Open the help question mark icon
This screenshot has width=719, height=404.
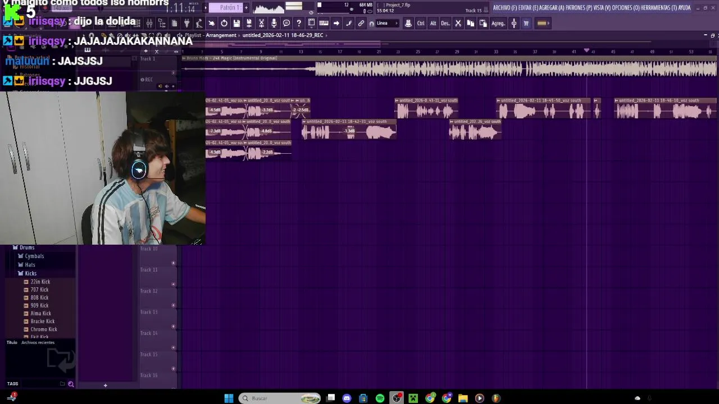point(299,23)
